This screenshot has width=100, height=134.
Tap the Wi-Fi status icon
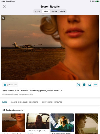(x=91, y=1)
